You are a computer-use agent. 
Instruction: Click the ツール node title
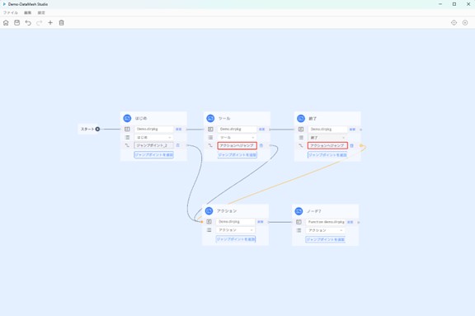pos(224,119)
